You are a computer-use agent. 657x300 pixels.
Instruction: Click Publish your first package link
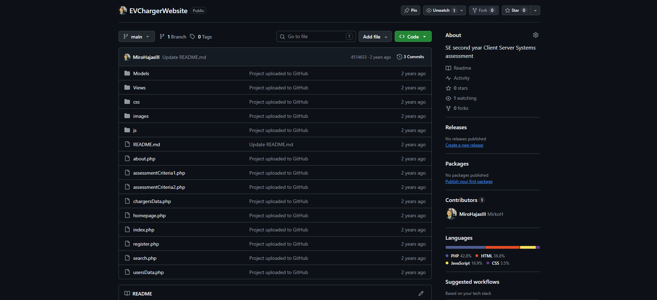click(469, 182)
